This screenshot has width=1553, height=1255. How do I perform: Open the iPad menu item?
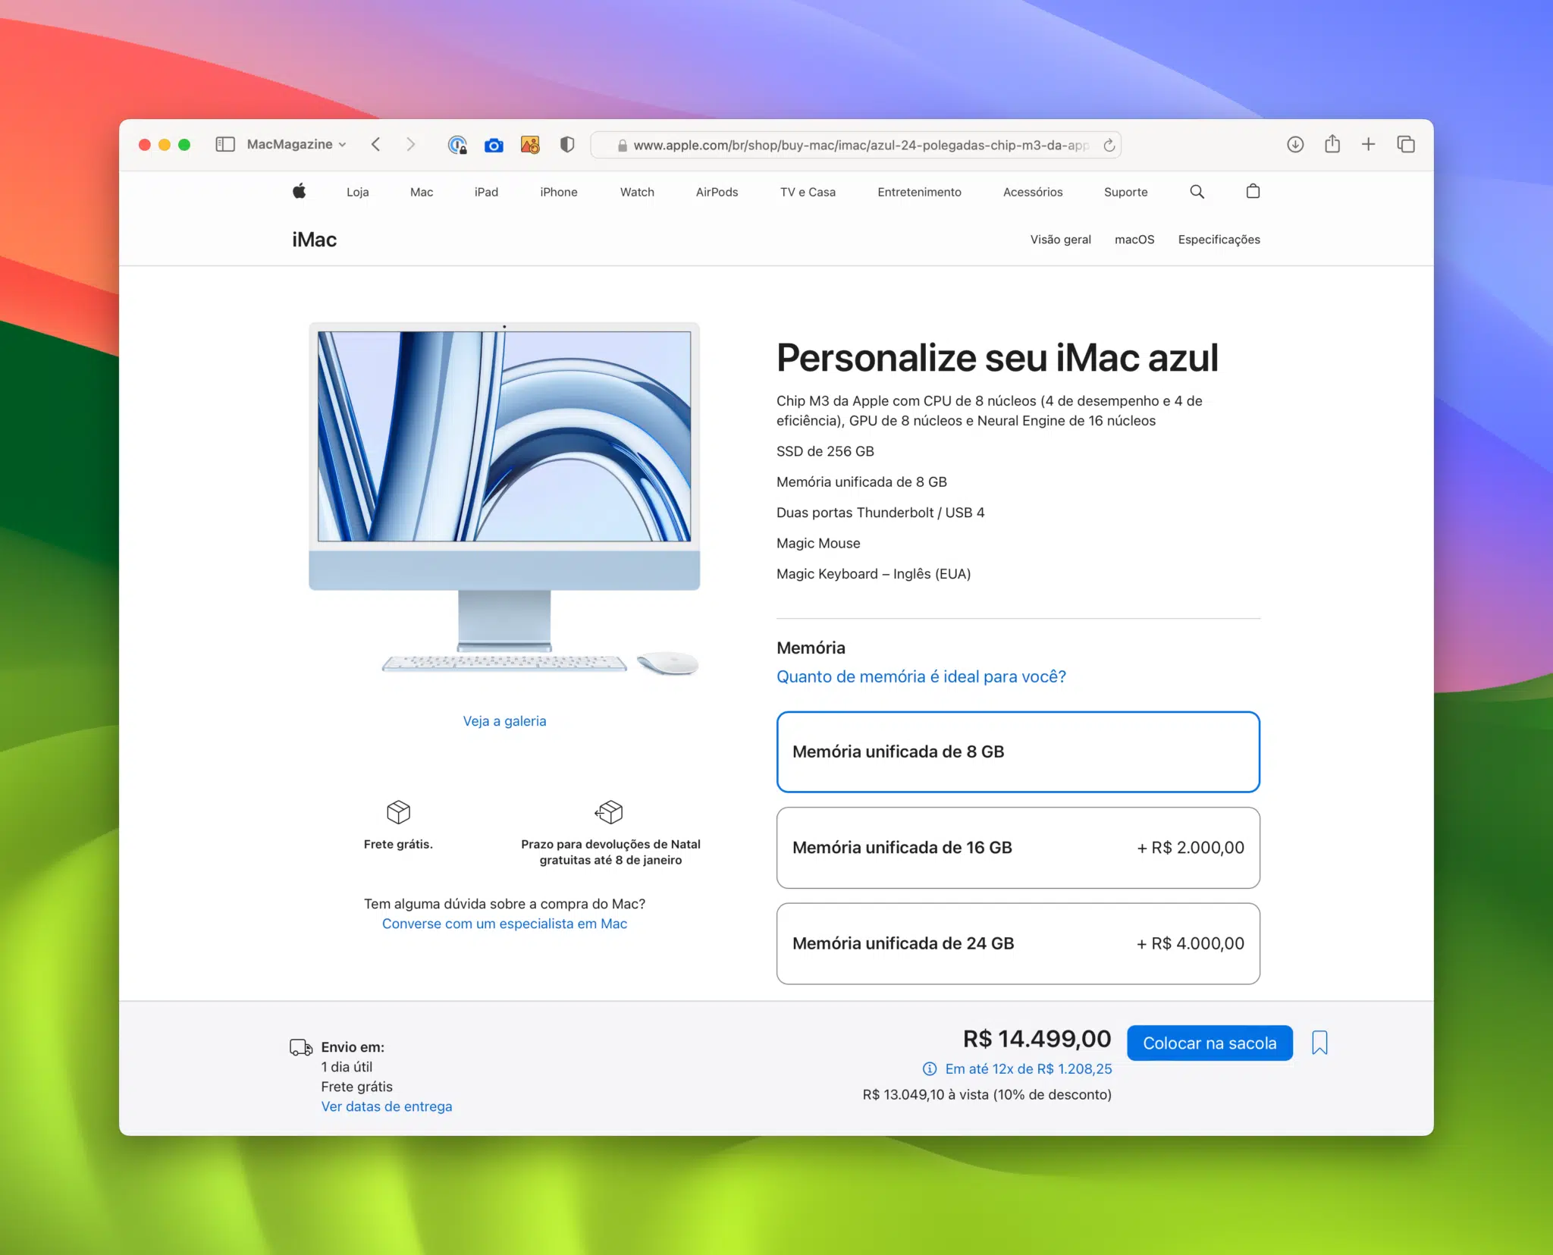[486, 192]
